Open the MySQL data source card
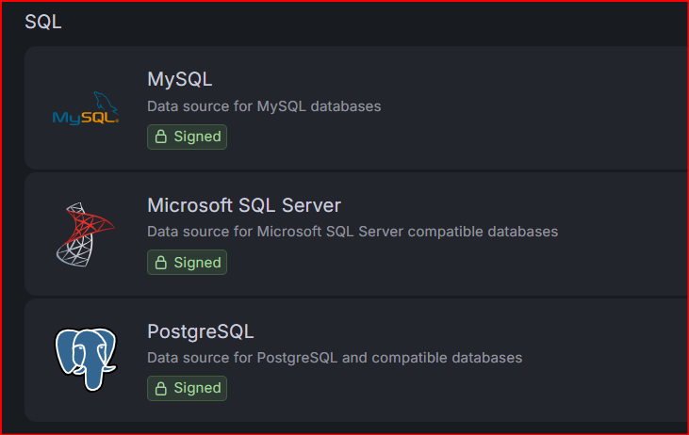This screenshot has width=689, height=435. (x=356, y=108)
